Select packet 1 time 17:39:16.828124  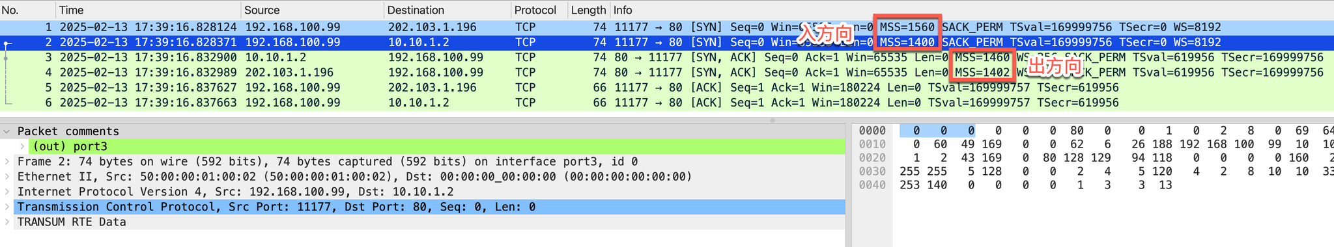[x=148, y=27]
